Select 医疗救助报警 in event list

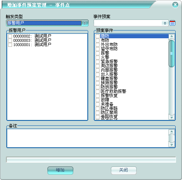click(x=114, y=91)
